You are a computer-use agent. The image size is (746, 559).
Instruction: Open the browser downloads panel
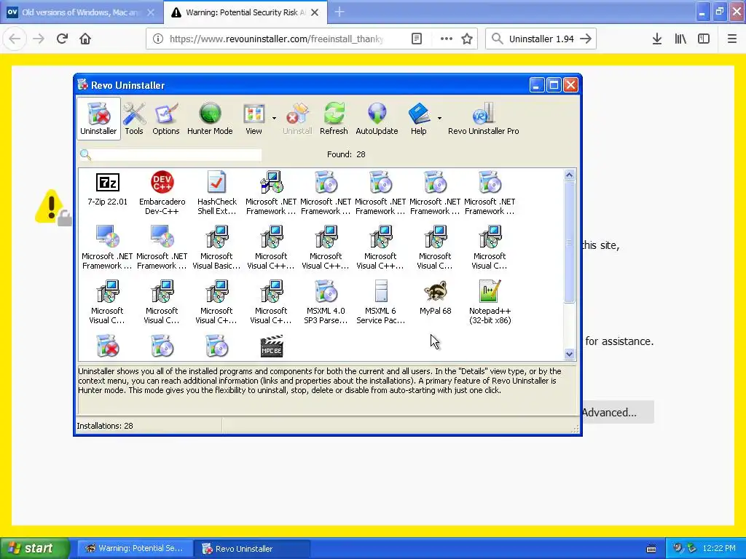657,39
